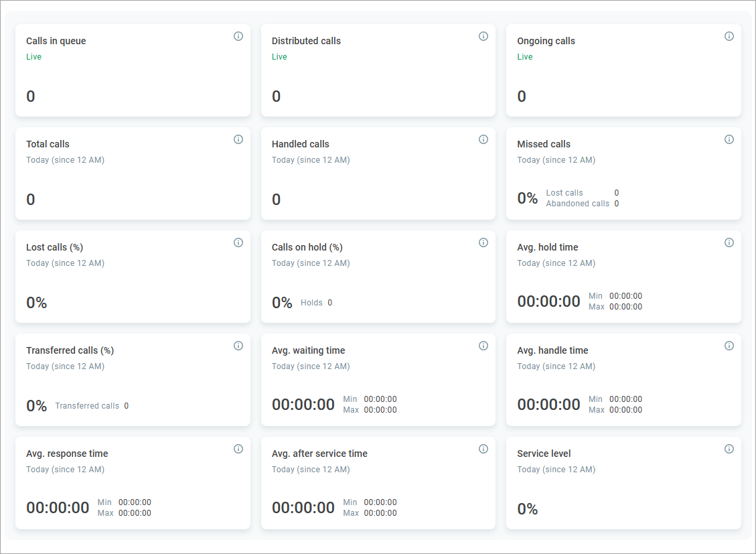Open info icon on Ongoing calls card
The width and height of the screenshot is (756, 554).
[x=729, y=36]
